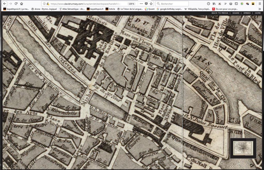Image resolution: width=264 pixels, height=170 pixels.
Task: Bookmark this page with the star icon
Action: [151, 4]
